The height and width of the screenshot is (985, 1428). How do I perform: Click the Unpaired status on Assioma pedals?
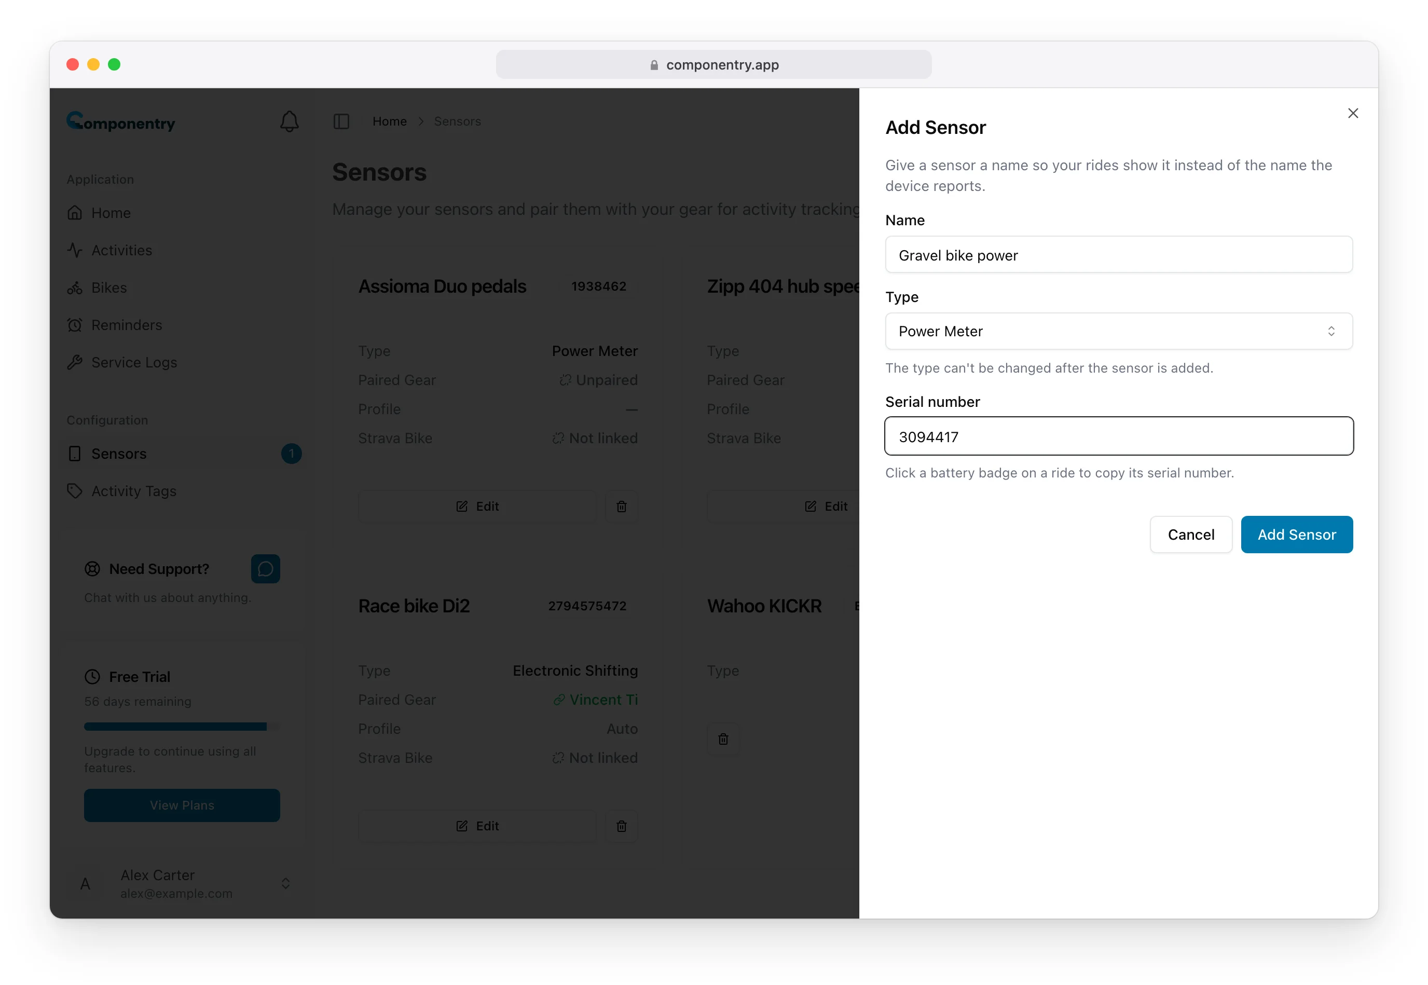coord(598,380)
